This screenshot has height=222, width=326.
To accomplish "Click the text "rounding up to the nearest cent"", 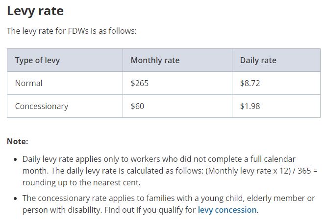I will (x=81, y=182).
